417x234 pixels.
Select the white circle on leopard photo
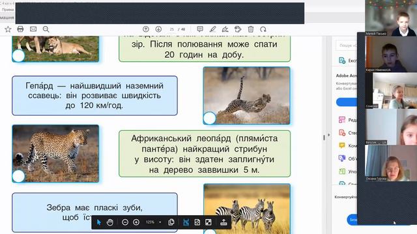19,176
